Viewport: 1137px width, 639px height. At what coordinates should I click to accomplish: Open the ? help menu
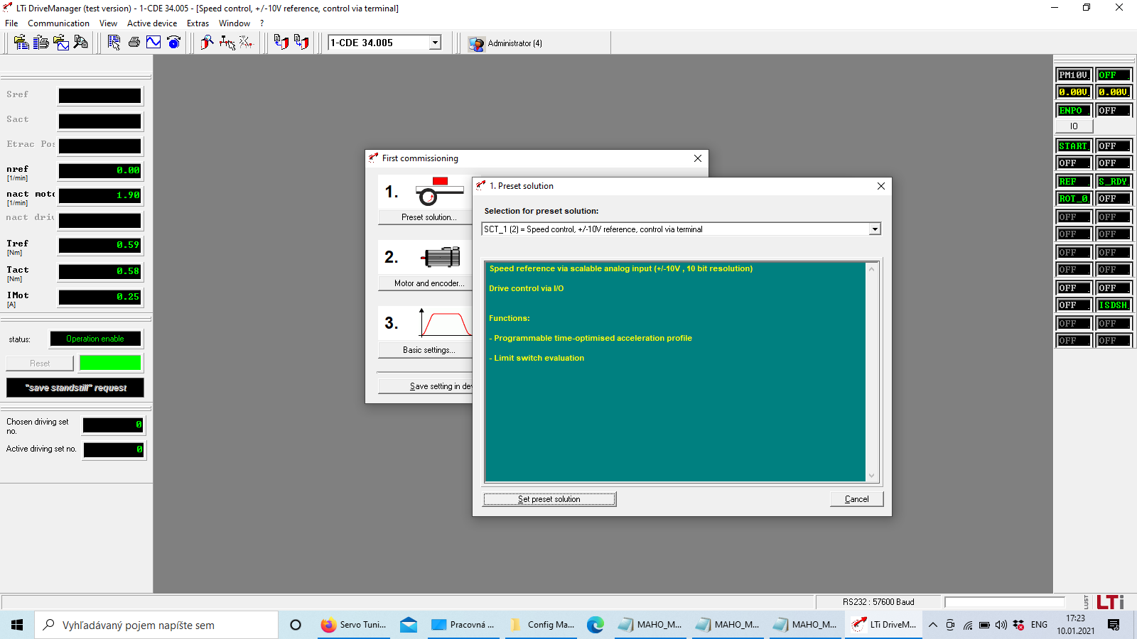tap(262, 23)
